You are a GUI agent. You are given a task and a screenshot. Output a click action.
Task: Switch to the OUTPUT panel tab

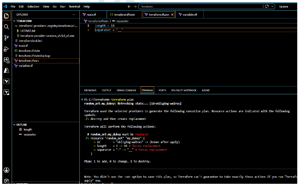(106, 90)
